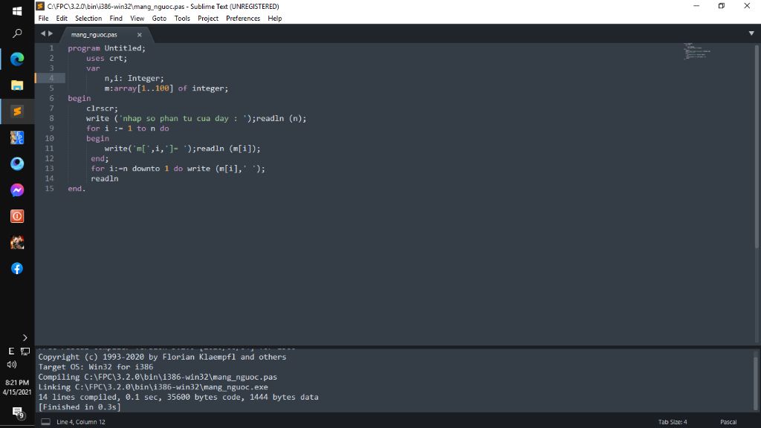The height and width of the screenshot is (428, 761).
Task: Click the build output panel scrollbar
Action: tap(756, 383)
